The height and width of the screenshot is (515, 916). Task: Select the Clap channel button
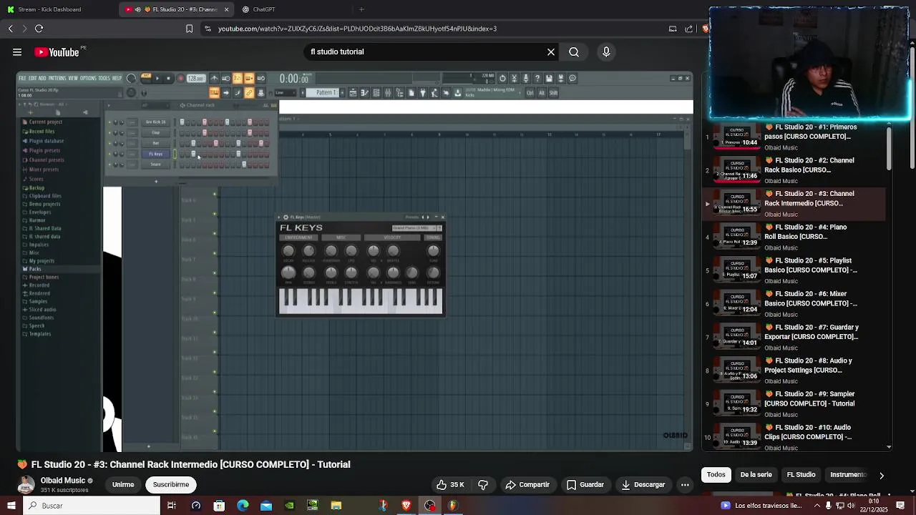click(x=156, y=133)
